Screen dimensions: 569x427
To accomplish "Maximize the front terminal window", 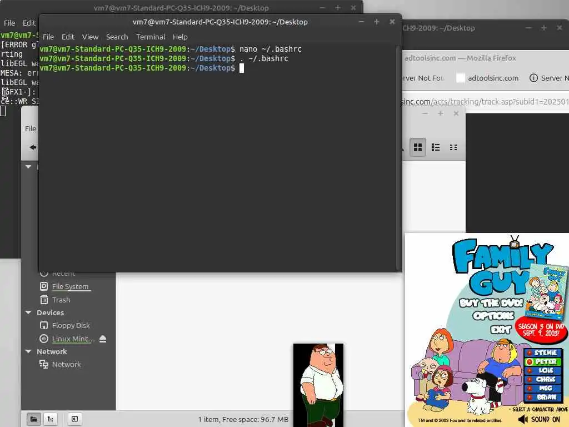I will pos(376,22).
